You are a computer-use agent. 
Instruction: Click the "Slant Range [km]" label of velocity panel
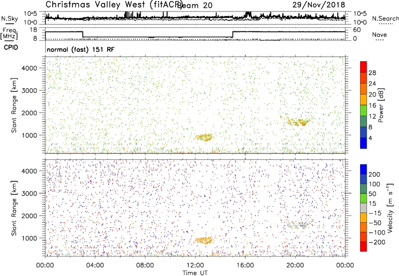coord(14,208)
